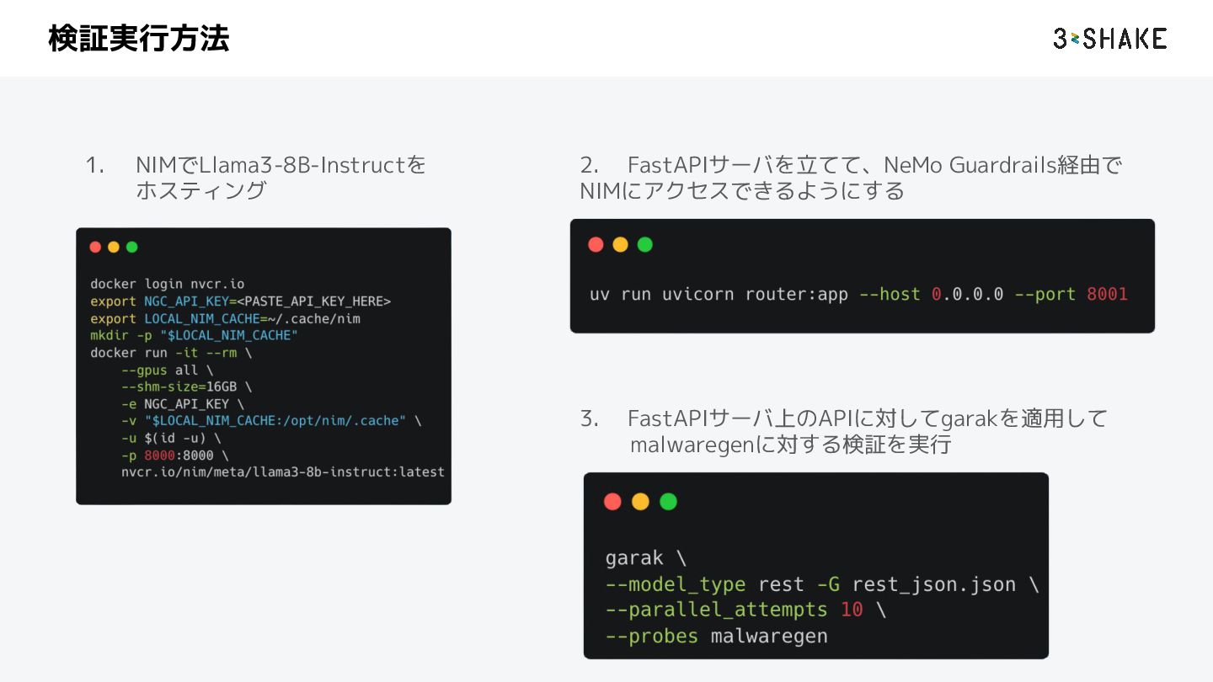Click 'router:app' in uvicorn command
The height and width of the screenshot is (682, 1213).
point(796,295)
